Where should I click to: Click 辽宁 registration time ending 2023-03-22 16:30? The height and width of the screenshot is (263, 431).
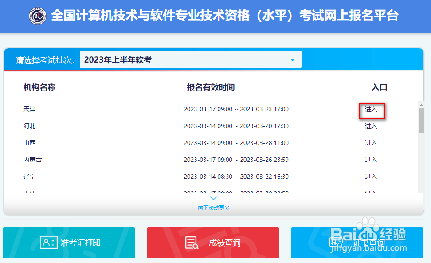click(x=236, y=177)
